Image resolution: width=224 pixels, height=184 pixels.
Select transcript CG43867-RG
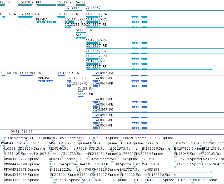[96, 51]
